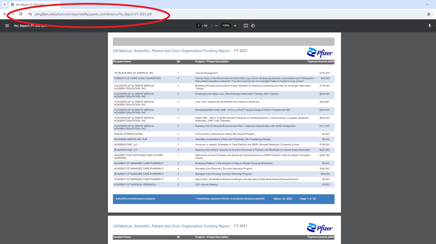Click "ACADEMIA MEDICA DEL SUR" recipient name
This screenshot has width=436, height=244.
130,139
